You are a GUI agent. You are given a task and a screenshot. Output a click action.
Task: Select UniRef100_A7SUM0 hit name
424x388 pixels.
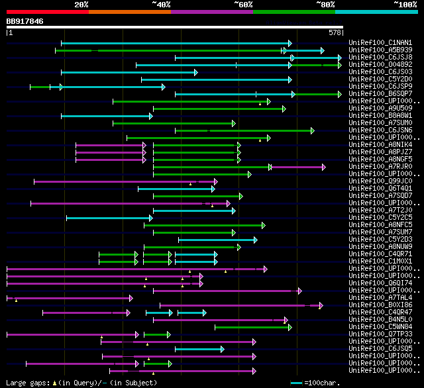(x=380, y=123)
